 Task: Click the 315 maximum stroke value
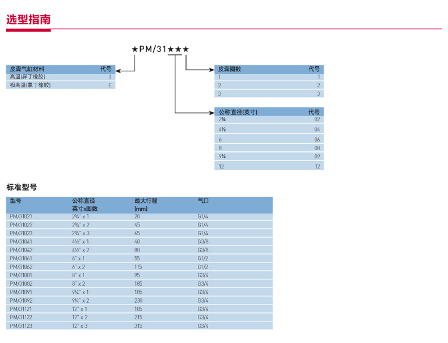[138, 325]
